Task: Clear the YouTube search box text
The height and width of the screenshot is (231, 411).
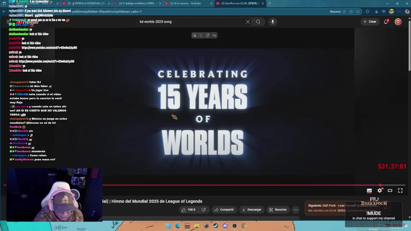Action: tap(248, 22)
